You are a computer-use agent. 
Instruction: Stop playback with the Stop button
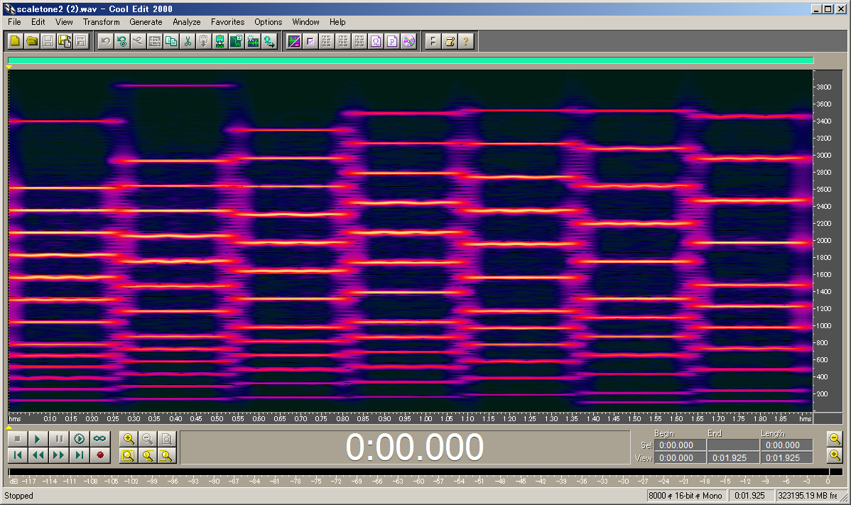(17, 439)
